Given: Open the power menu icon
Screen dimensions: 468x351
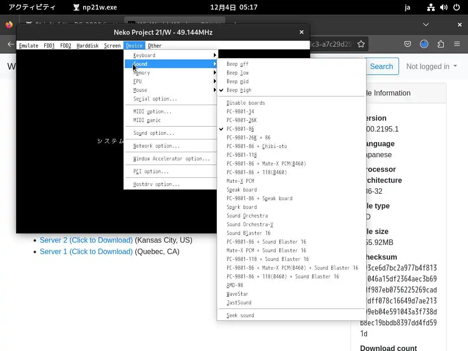Looking at the screenshot, I should (457, 7).
